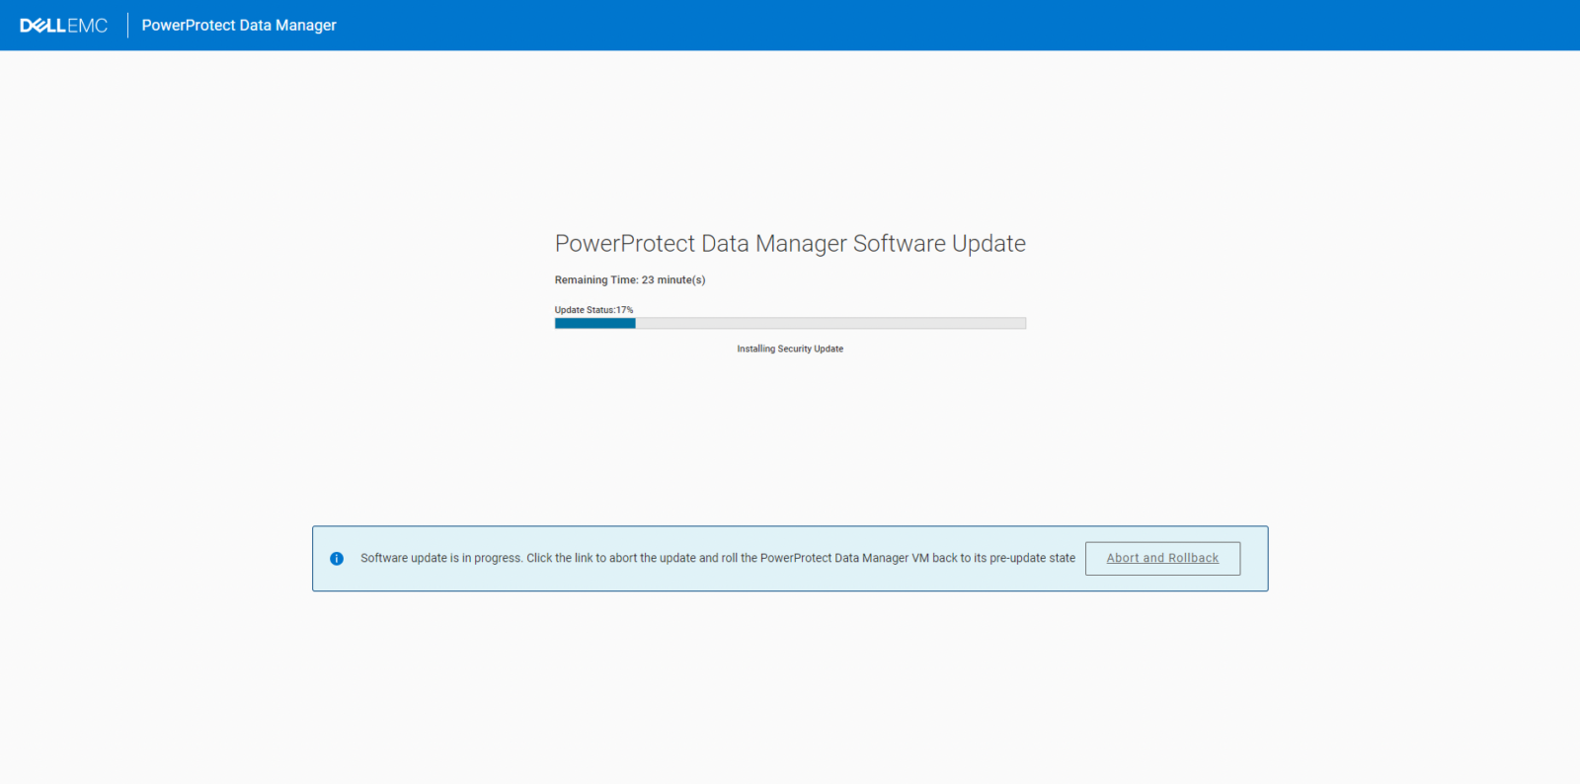Click the Remaining Time 23 minutes label
1580x784 pixels.
click(x=629, y=279)
